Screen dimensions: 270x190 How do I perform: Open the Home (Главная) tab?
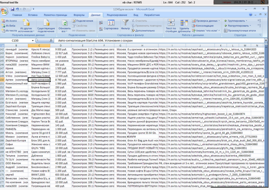click(x=17, y=15)
